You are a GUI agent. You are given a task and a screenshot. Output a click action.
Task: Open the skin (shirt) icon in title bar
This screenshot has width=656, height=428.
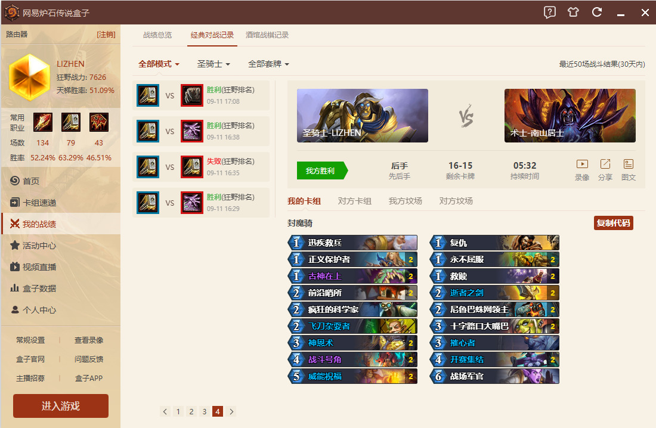click(573, 12)
